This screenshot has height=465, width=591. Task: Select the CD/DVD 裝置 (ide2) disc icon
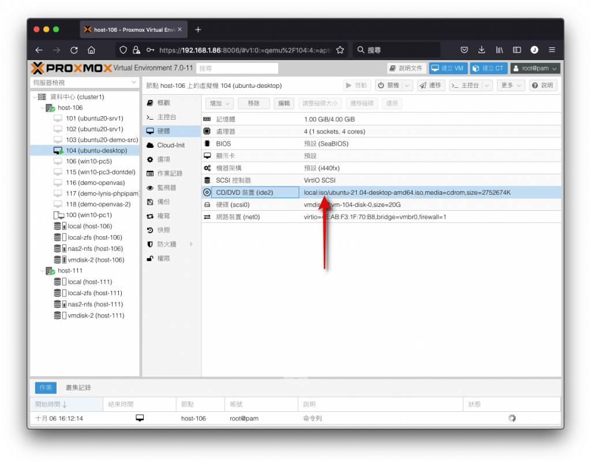(207, 192)
